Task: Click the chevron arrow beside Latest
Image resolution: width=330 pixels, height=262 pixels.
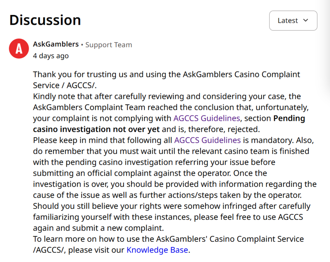Action: 306,21
